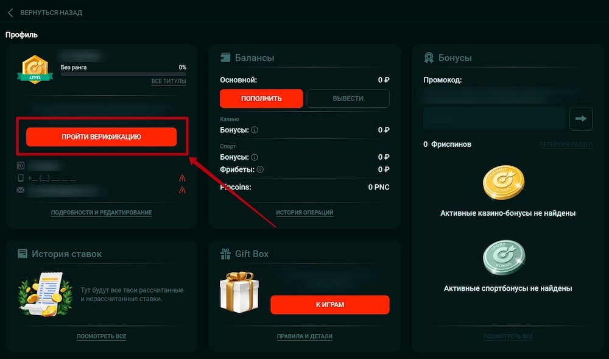Click the back arrow chevron at top left
Image resolution: width=609 pixels, height=359 pixels.
10,12
